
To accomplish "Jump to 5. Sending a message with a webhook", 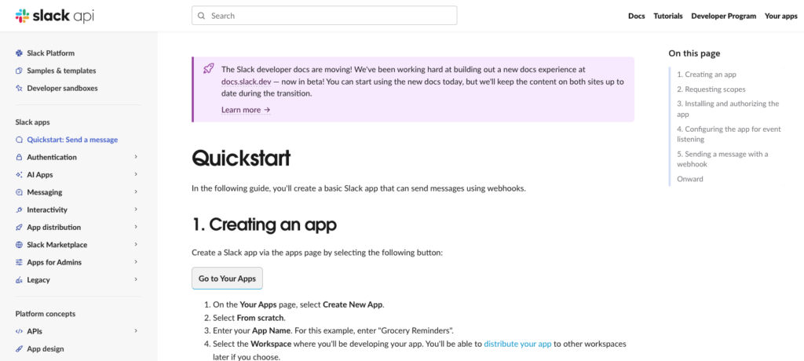I will pyautogui.click(x=722, y=159).
